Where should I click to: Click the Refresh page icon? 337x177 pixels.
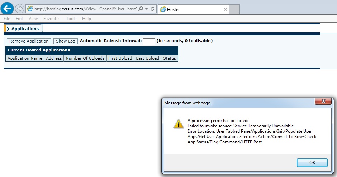(152, 9)
